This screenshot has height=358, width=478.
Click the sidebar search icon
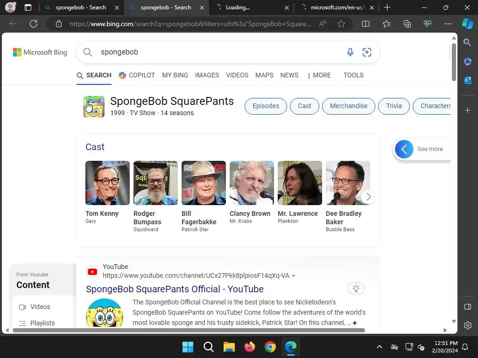[x=467, y=42]
